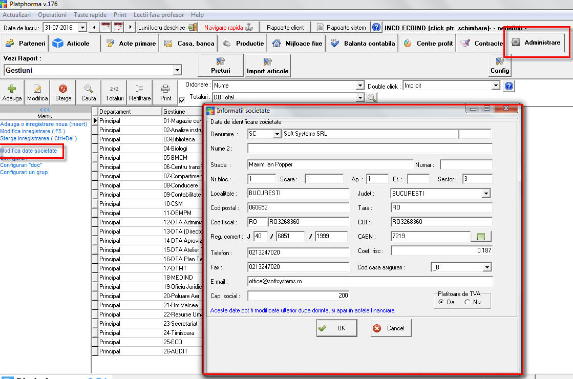
Task: Open the Taste rapide menu
Action: click(90, 15)
